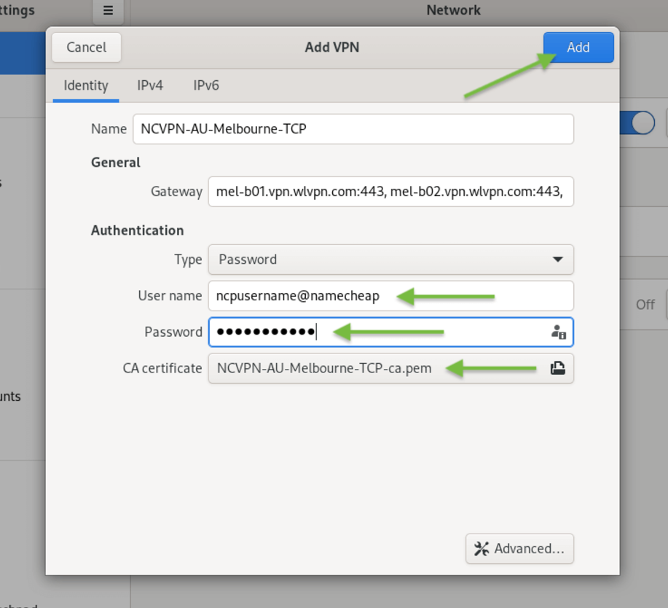Focus the VPN Name input field
The height and width of the screenshot is (608, 668).
[353, 129]
